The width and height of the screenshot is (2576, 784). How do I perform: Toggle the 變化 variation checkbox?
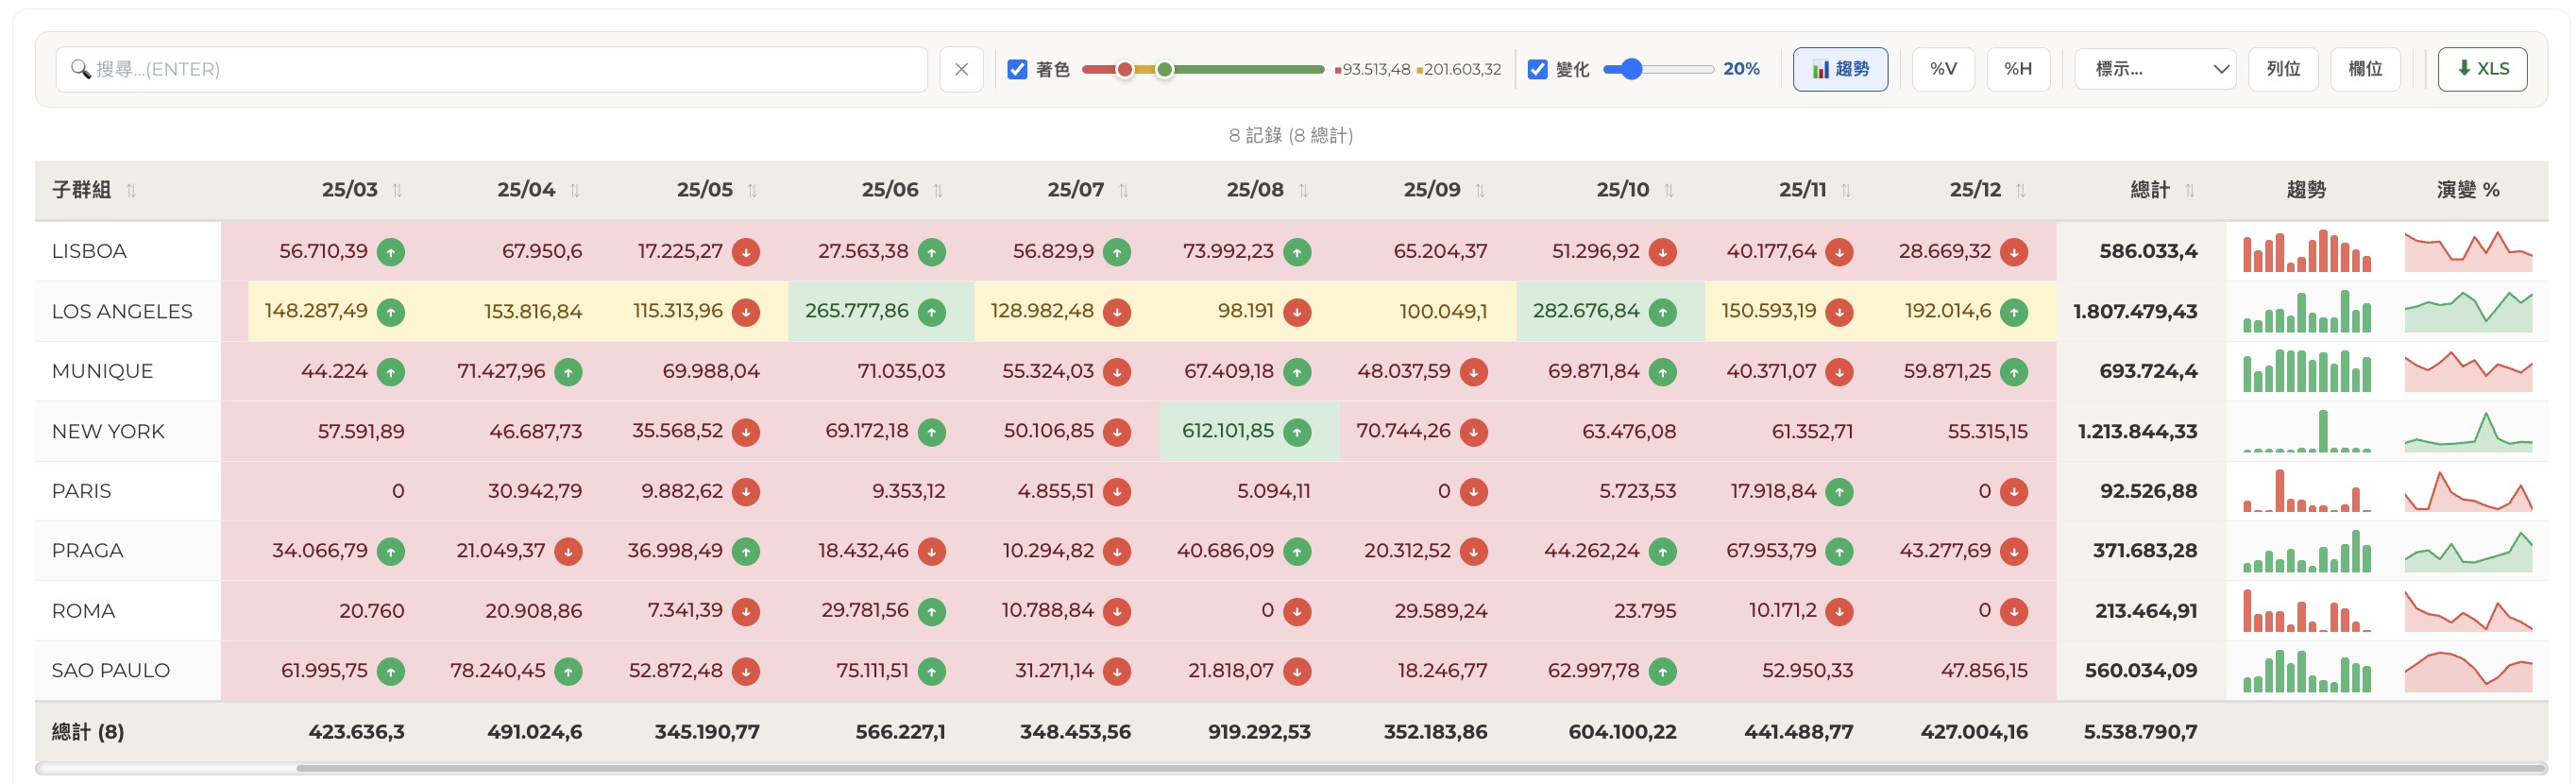coord(1538,69)
